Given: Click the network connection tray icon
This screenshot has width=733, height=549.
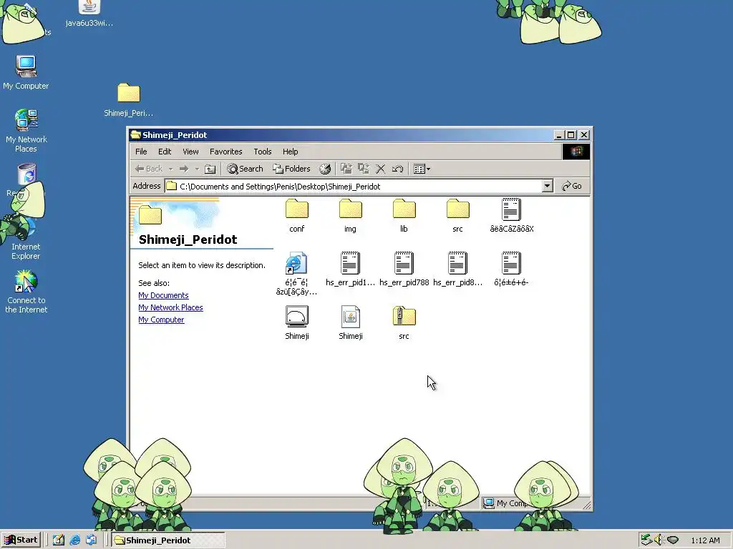Looking at the screenshot, I should coord(646,540).
